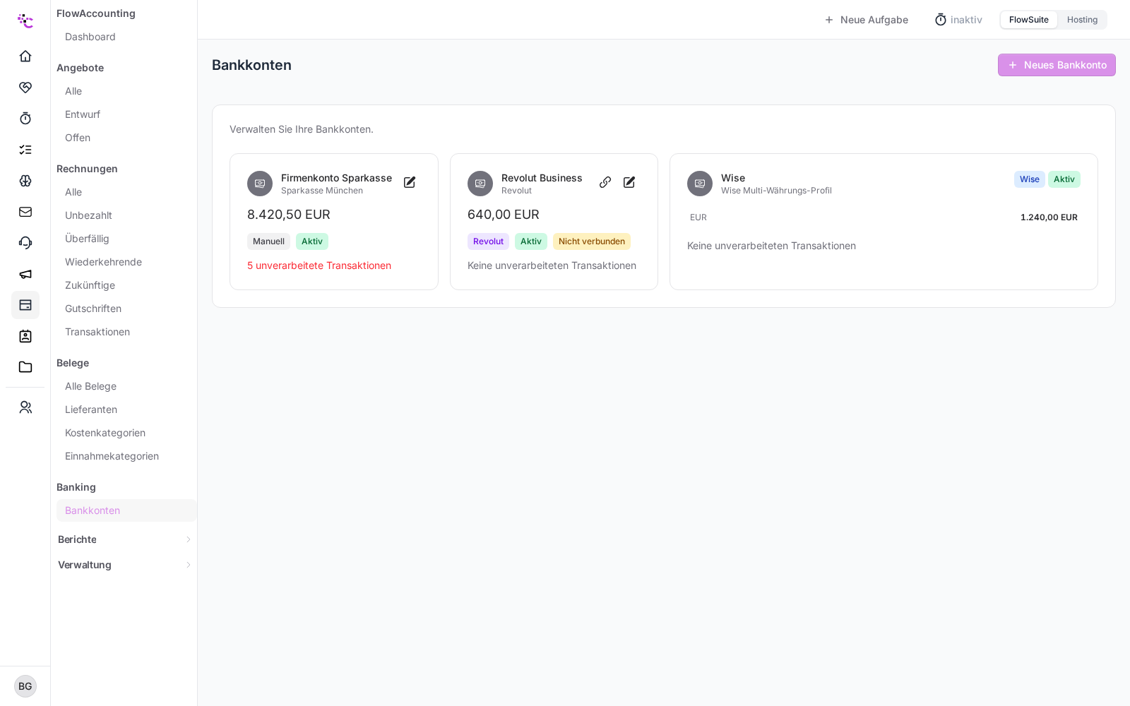1130x706 pixels.
Task: Open 5 unverarbeitete Transaktionen link
Action: 319,265
